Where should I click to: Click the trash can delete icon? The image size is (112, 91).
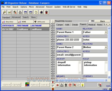(66, 85)
